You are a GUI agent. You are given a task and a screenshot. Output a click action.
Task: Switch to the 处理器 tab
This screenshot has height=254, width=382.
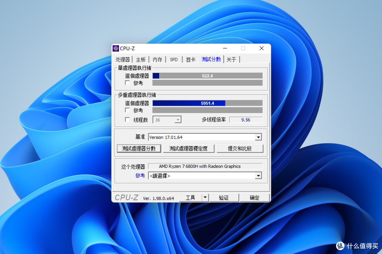[x=123, y=59]
